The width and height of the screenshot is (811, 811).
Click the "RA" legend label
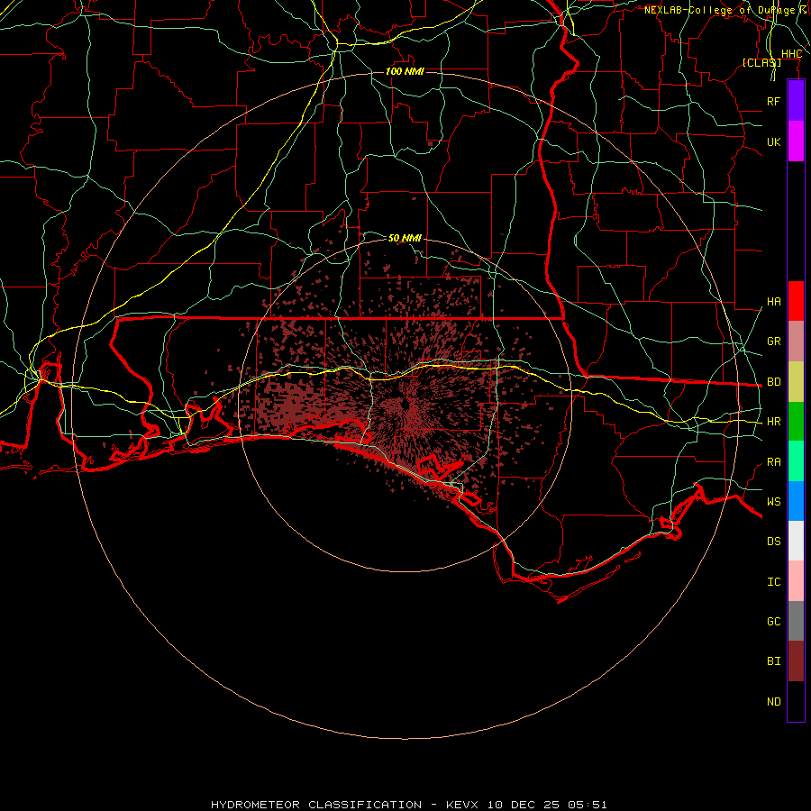(x=773, y=462)
